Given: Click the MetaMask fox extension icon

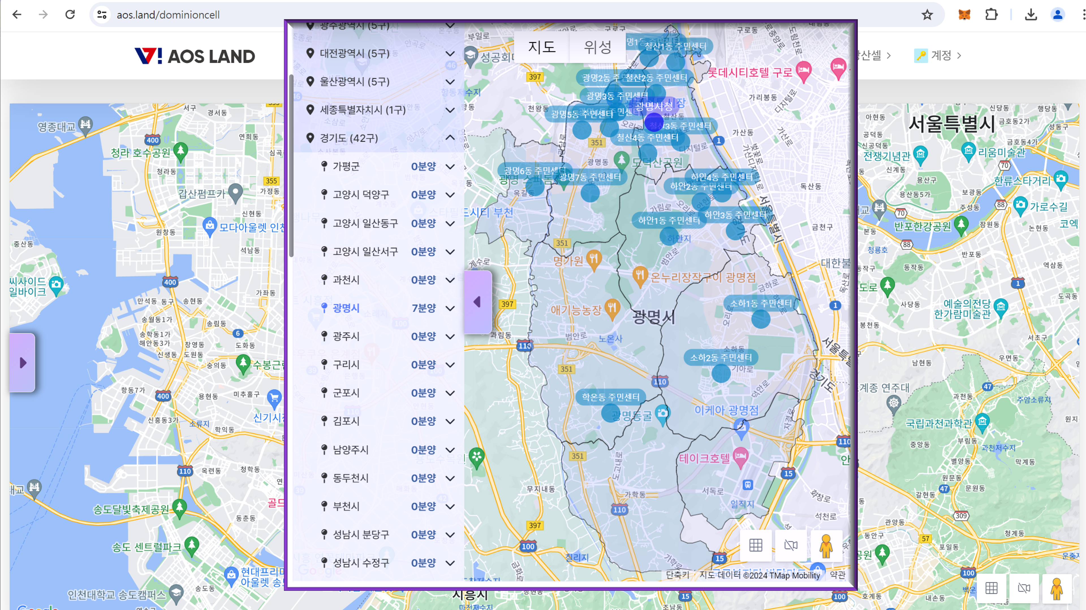Looking at the screenshot, I should click(x=964, y=15).
